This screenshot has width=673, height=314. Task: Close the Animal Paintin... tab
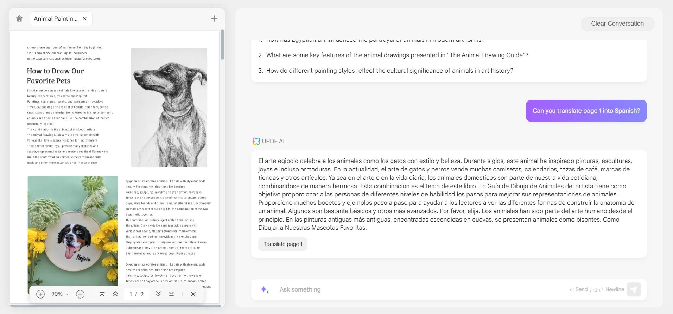coord(85,19)
